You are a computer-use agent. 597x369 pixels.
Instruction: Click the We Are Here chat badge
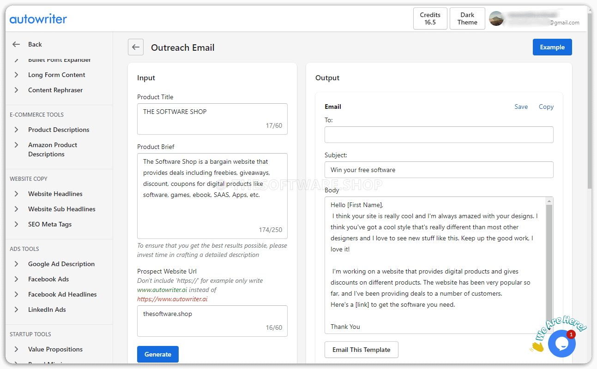tap(560, 329)
